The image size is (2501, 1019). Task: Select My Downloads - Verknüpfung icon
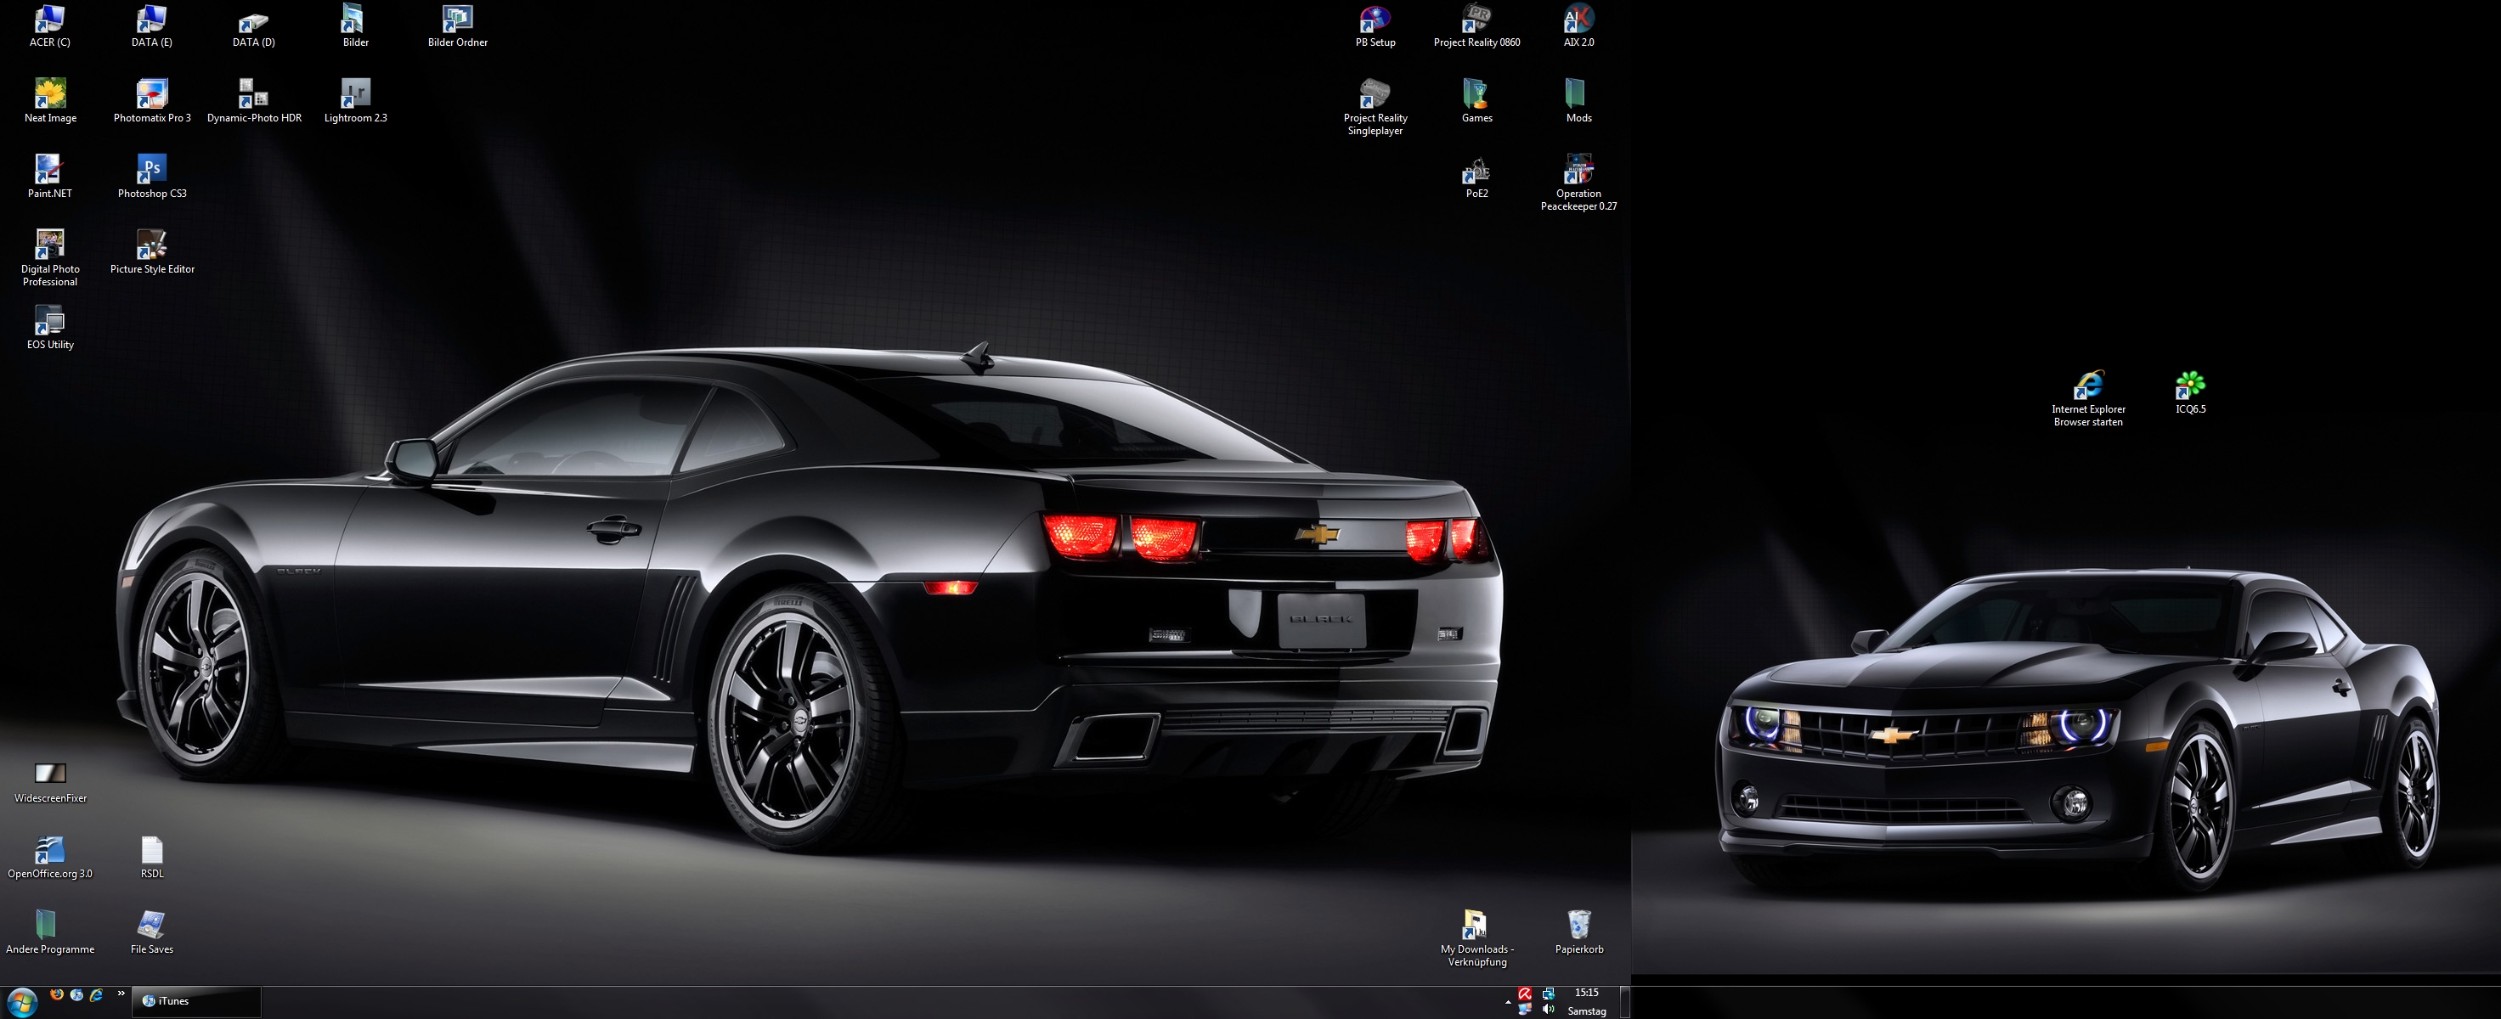(1476, 939)
